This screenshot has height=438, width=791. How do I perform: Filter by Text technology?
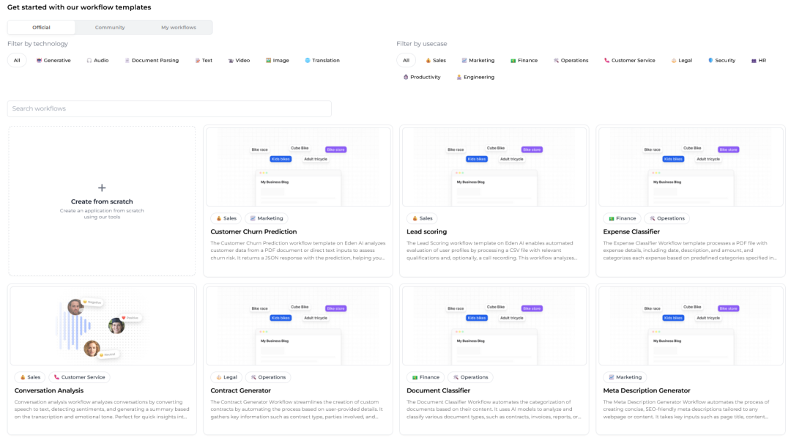(x=204, y=61)
